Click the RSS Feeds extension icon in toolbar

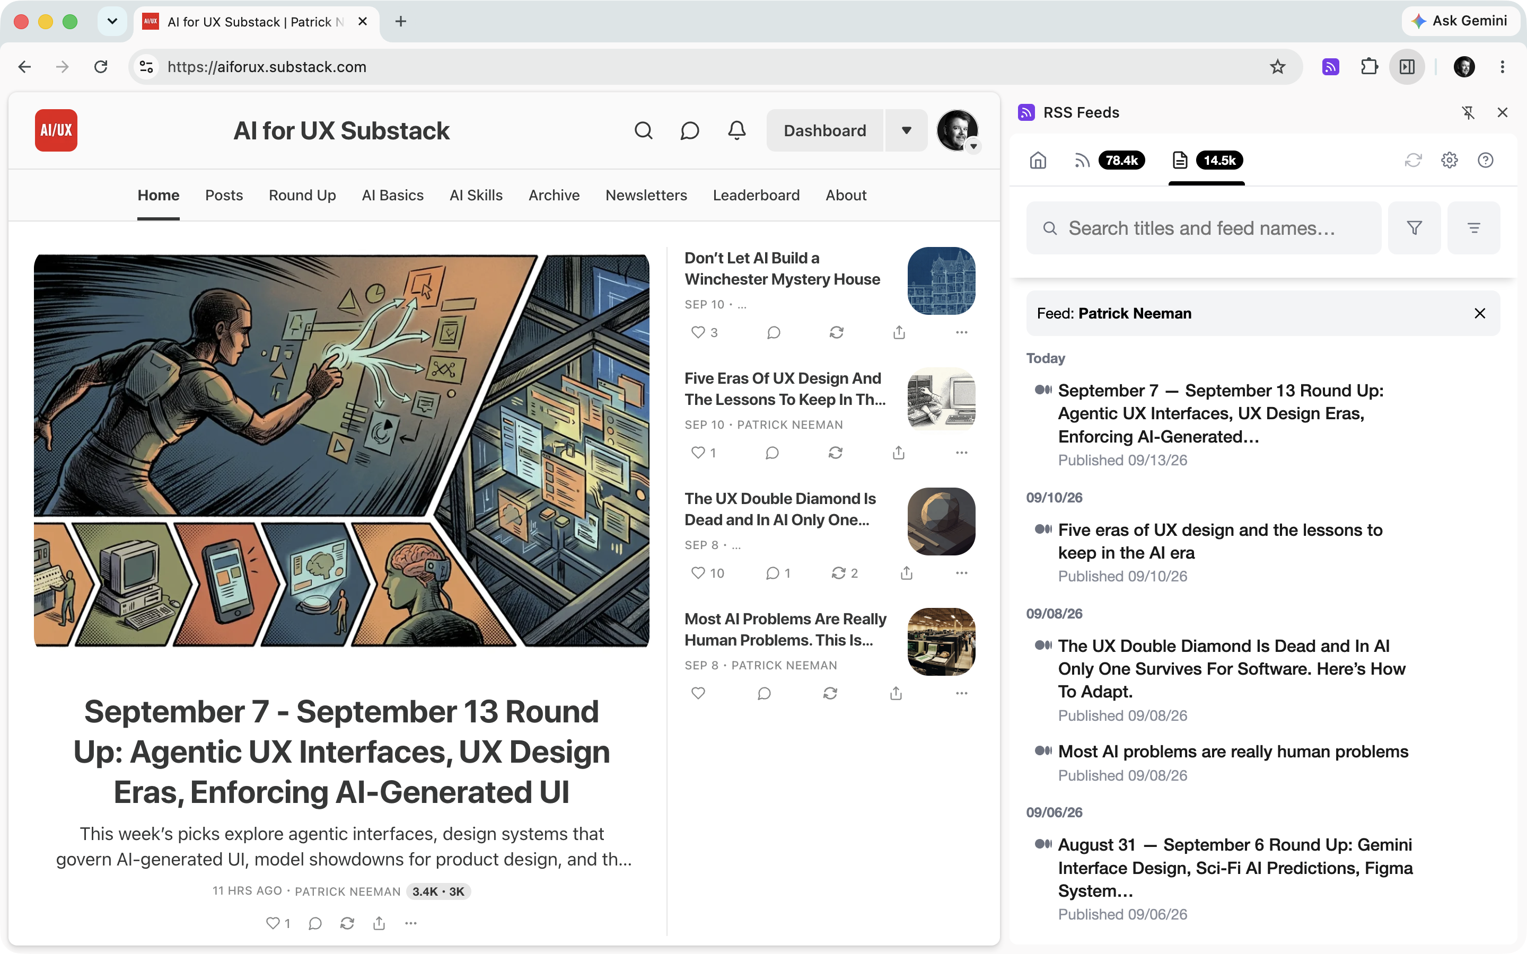click(1331, 67)
